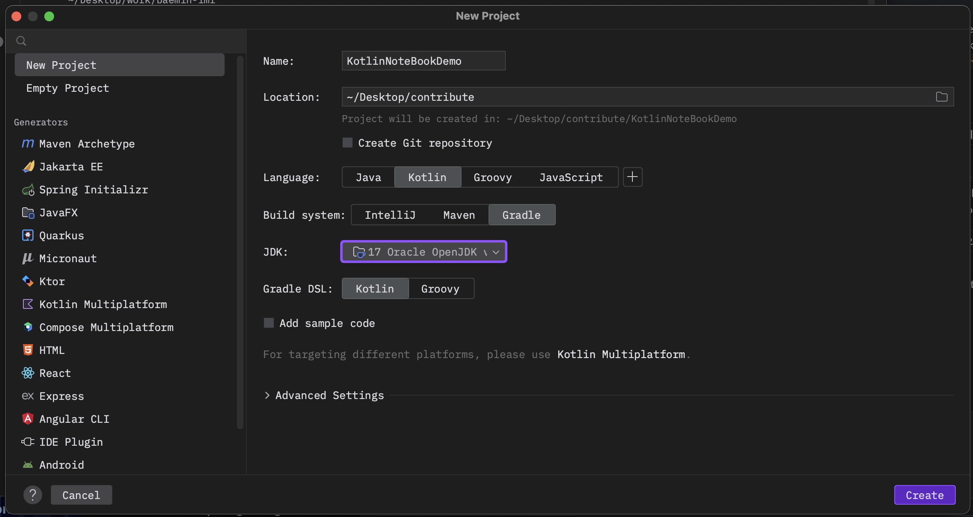973x517 pixels.
Task: Select the Spring Initializr icon
Action: coord(27,190)
